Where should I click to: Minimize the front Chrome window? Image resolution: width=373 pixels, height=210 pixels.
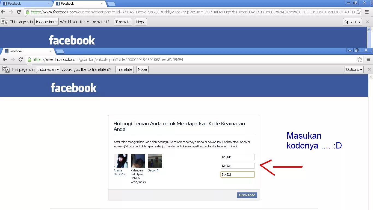pos(350,50)
